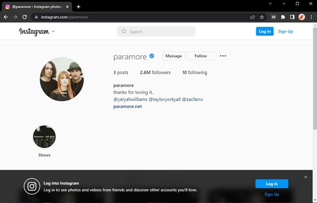Image resolution: width=317 pixels, height=203 pixels.
Task: Open the @zacfarro profile link
Action: click(192, 99)
